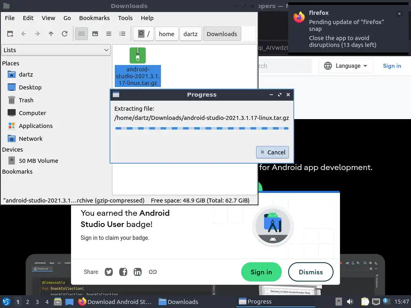Open the clipboard tray icon
The height and width of the screenshot is (308, 411).
tap(365, 302)
